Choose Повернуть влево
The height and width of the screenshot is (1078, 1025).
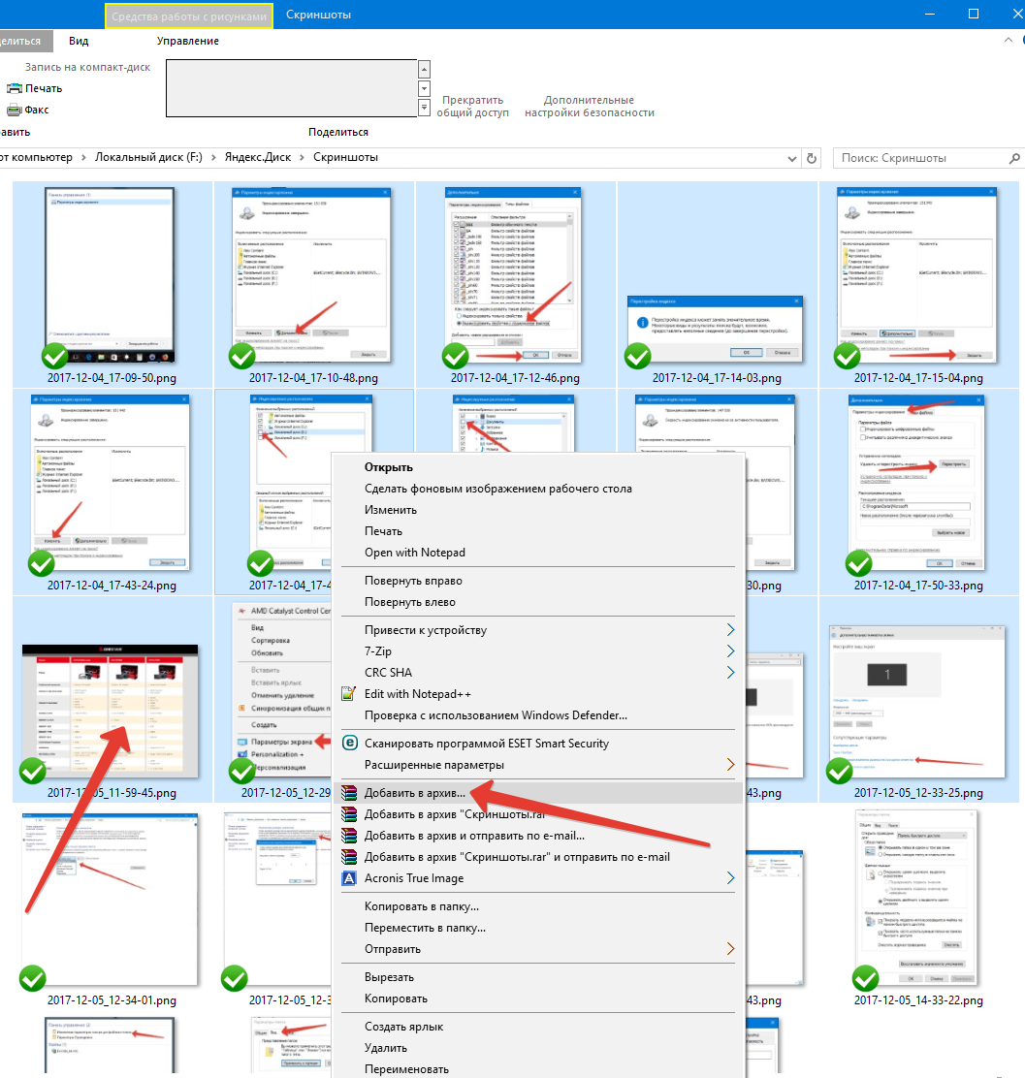pos(410,602)
